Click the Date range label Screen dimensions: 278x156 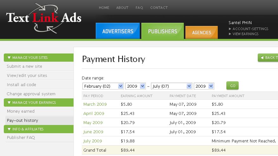coord(93,78)
